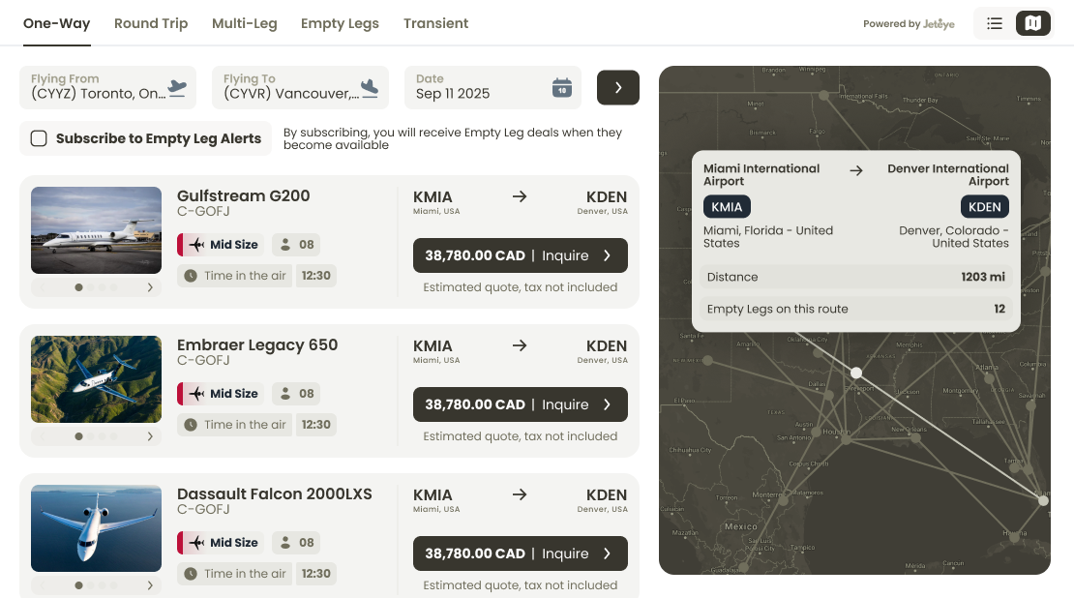Image resolution: width=1074 pixels, height=598 pixels.
Task: Show previous photo of Gulfstream G200
Action: coord(43,287)
